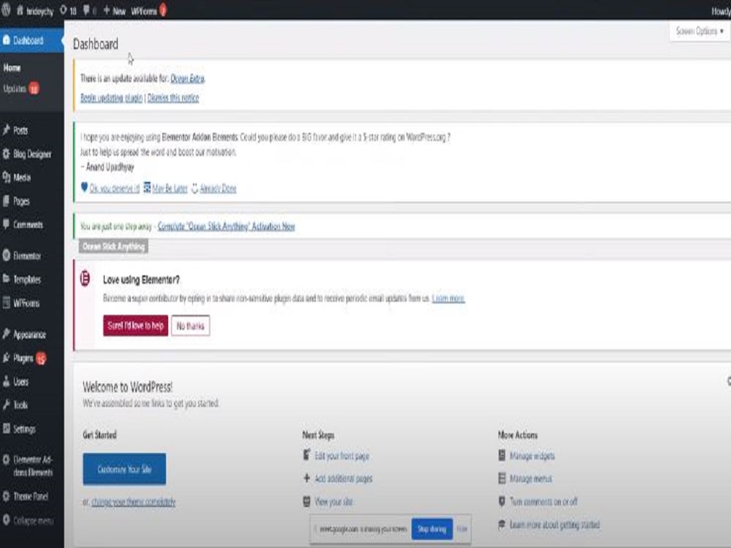Click Begin updating plugin link
Image resolution: width=731 pixels, height=548 pixels.
point(111,97)
